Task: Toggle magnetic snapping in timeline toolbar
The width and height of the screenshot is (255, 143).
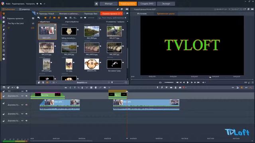Action: pos(242,87)
